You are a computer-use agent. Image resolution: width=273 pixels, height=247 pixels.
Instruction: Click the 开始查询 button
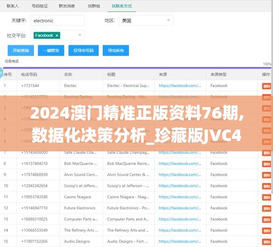[21, 50]
